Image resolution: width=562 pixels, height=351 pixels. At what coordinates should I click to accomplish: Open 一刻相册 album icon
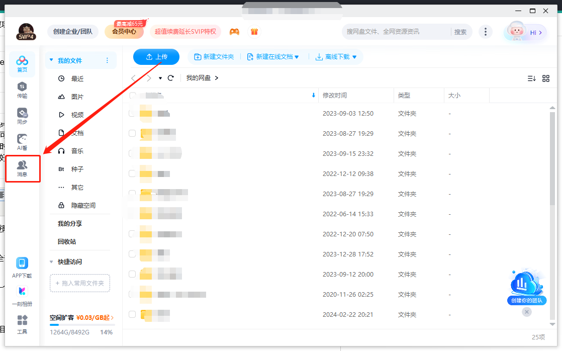tap(22, 295)
